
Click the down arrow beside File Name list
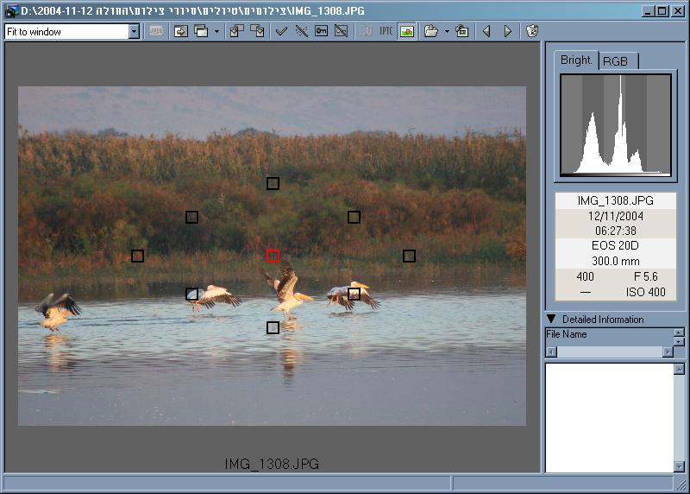(x=679, y=341)
